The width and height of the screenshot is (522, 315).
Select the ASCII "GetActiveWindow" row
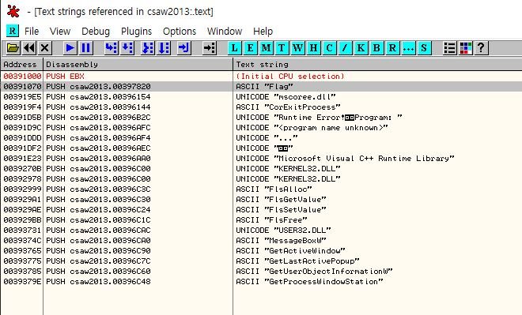[261, 250]
